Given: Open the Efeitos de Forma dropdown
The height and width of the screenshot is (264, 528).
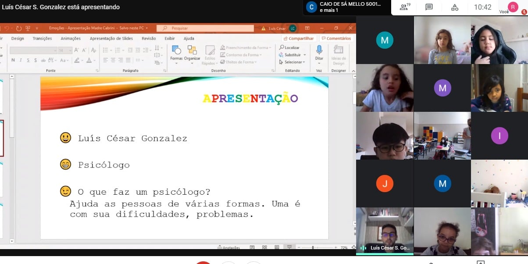Looking at the screenshot, I should point(239,62).
